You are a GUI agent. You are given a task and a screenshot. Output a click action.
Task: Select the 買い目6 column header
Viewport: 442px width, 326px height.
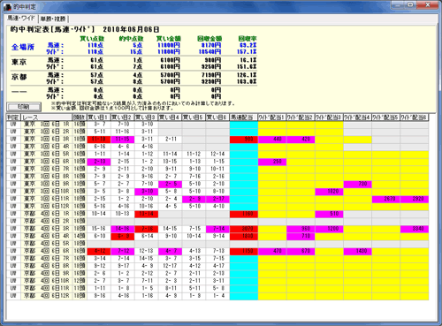(217, 118)
